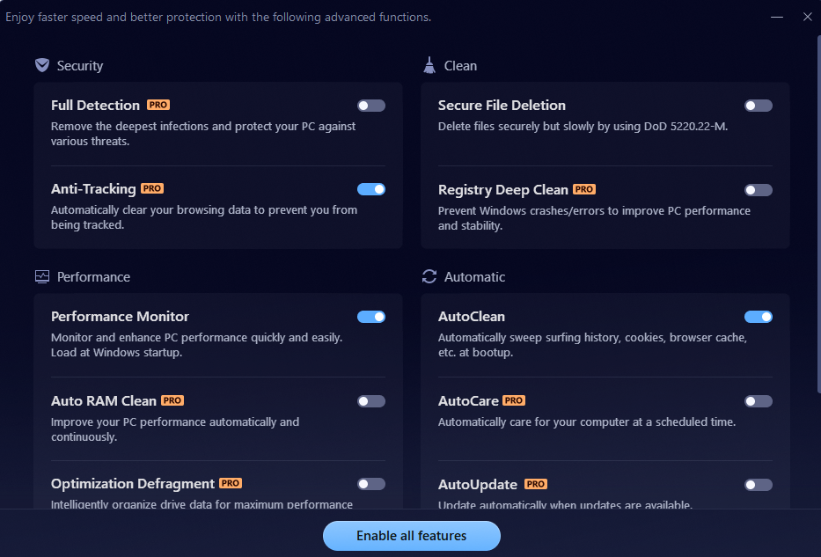
Task: Enable the Auto RAM Clean toggle
Action: pos(371,401)
